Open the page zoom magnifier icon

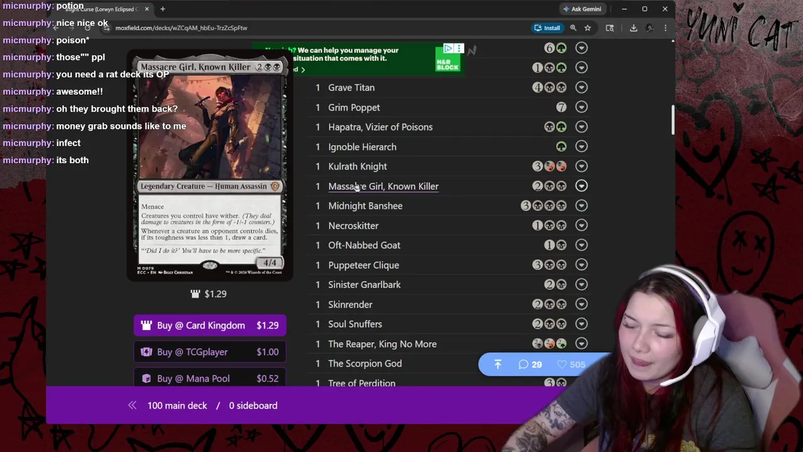573,28
